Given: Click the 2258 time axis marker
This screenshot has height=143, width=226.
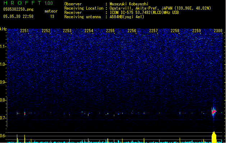Looking at the screenshot, I should pos(175,31).
